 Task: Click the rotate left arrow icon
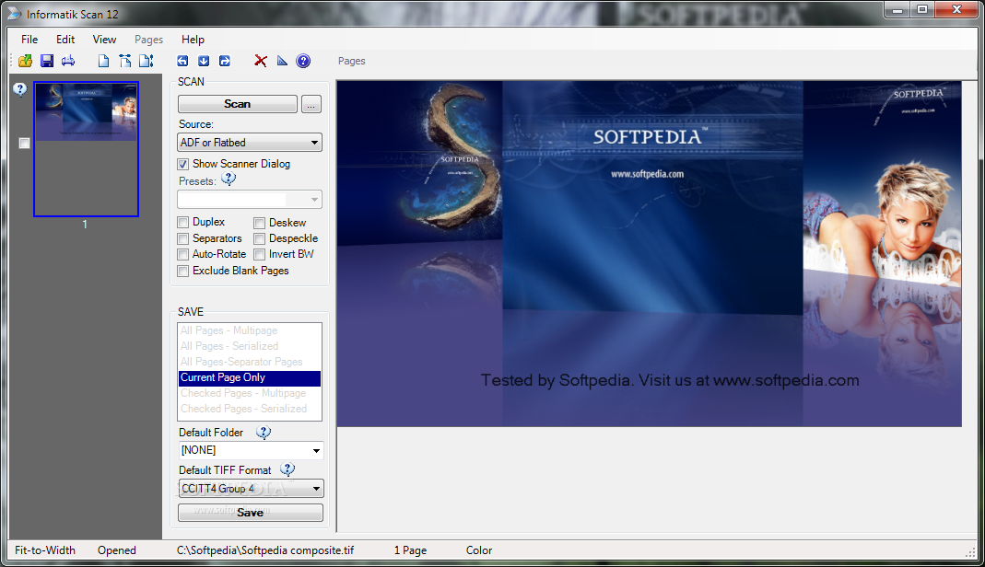[x=182, y=61]
